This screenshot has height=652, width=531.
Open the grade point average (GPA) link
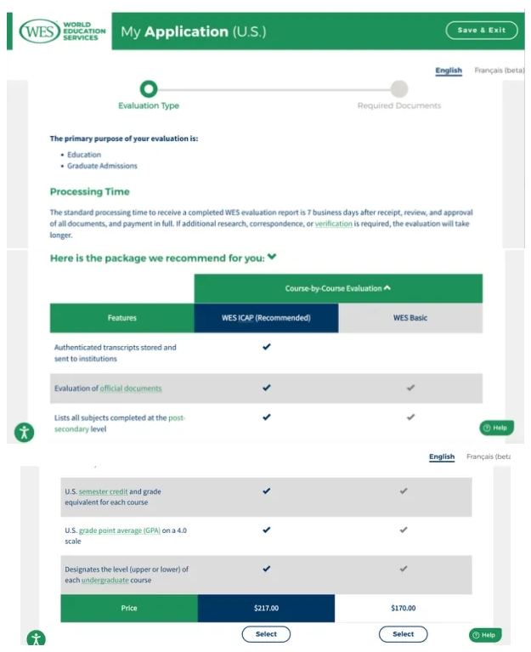[x=118, y=530]
